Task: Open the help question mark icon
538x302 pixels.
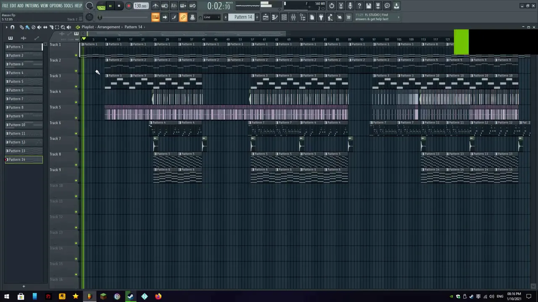Action: tap(359, 6)
